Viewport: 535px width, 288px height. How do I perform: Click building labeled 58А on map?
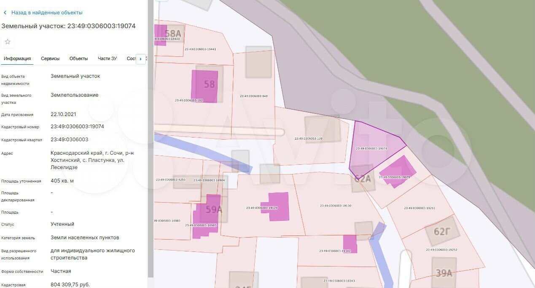173,34
